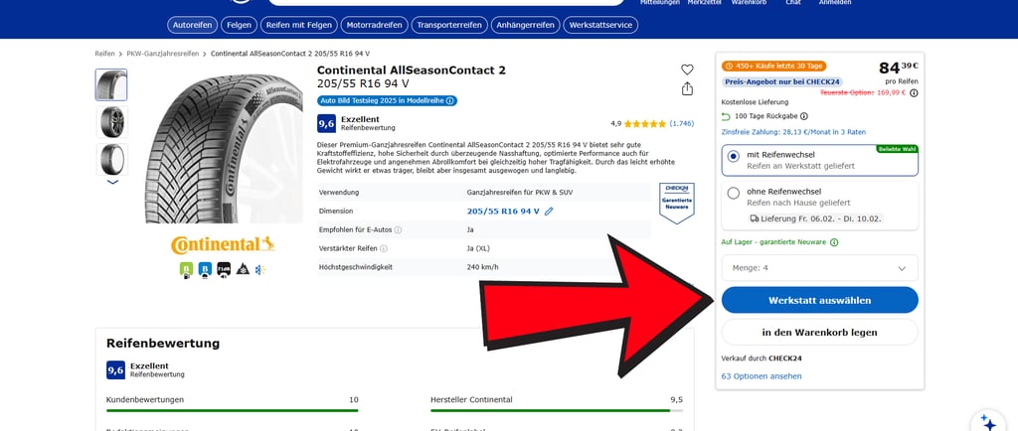Open the 63 Optionen ansehen link
Screen dimensions: 1018x431
coord(761,376)
